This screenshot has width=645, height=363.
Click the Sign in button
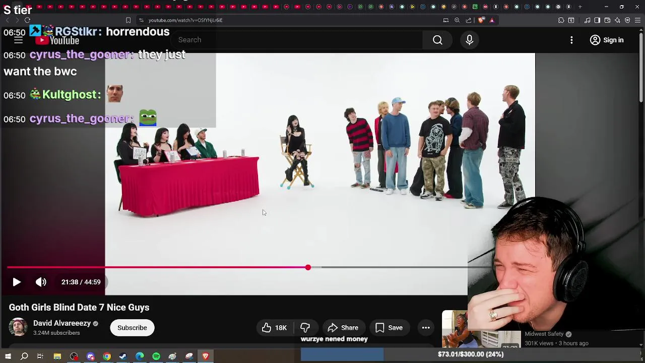pos(607,40)
